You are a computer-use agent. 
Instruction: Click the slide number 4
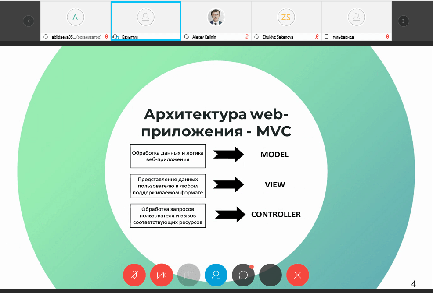pos(413,283)
